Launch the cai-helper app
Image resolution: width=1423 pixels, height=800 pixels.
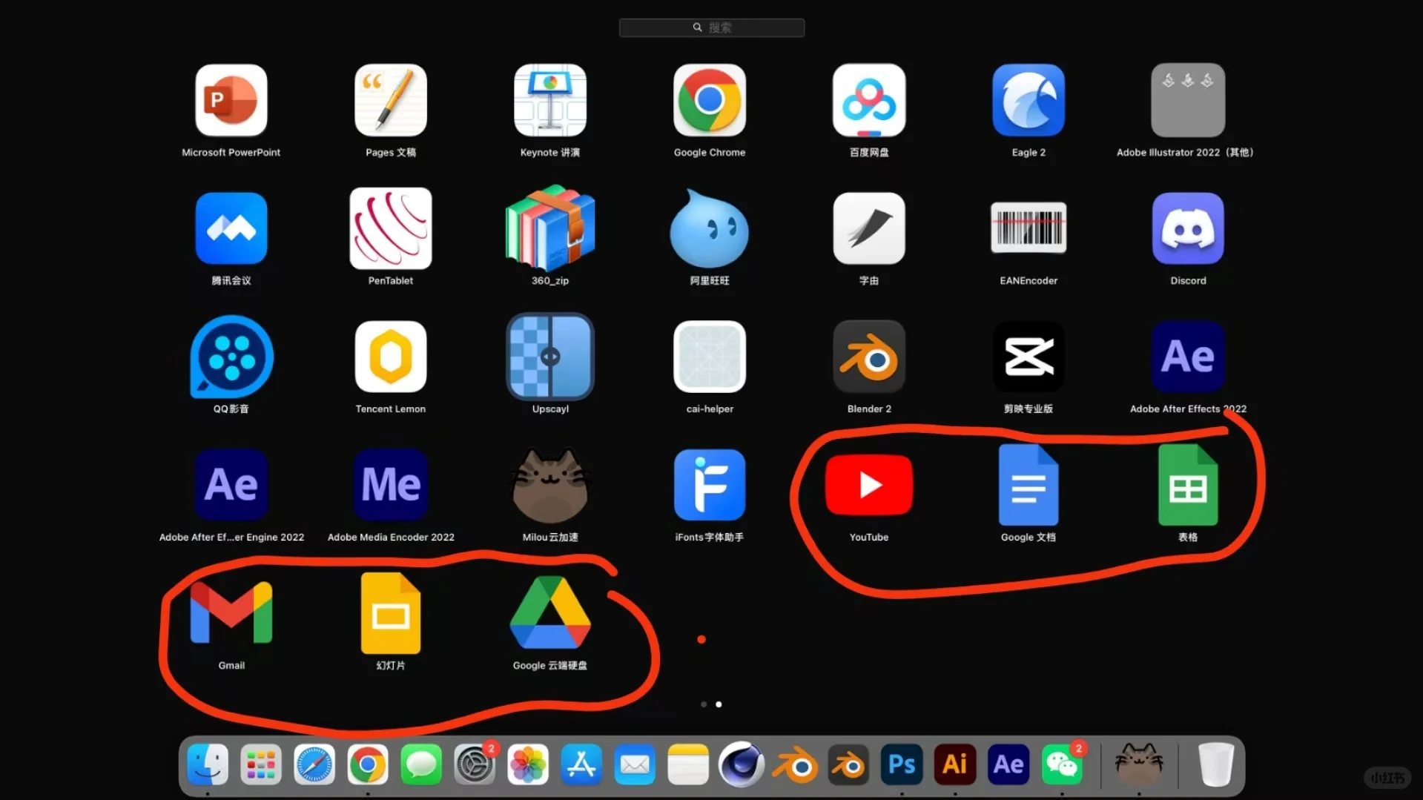[x=710, y=357]
